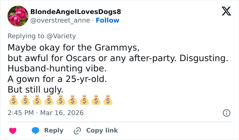Like the tweet with the heart icon
This screenshot has height=140, width=239.
point(13,130)
